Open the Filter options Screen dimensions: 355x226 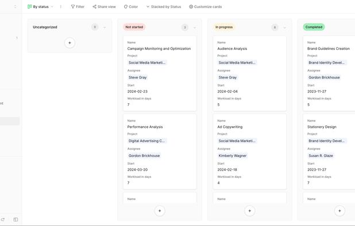click(78, 7)
